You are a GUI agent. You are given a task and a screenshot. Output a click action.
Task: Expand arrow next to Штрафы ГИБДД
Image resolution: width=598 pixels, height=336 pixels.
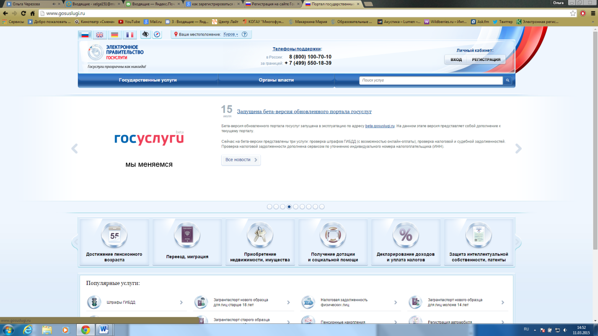[181, 303]
